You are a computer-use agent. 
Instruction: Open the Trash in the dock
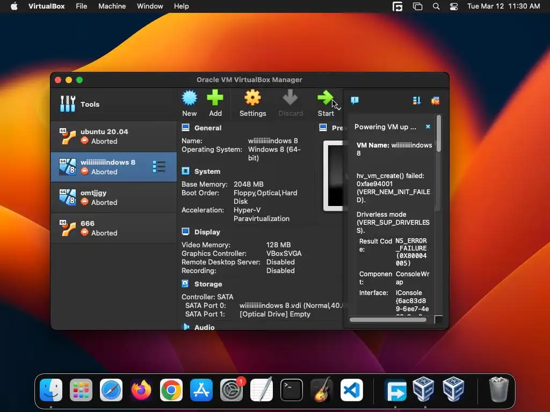tap(498, 389)
